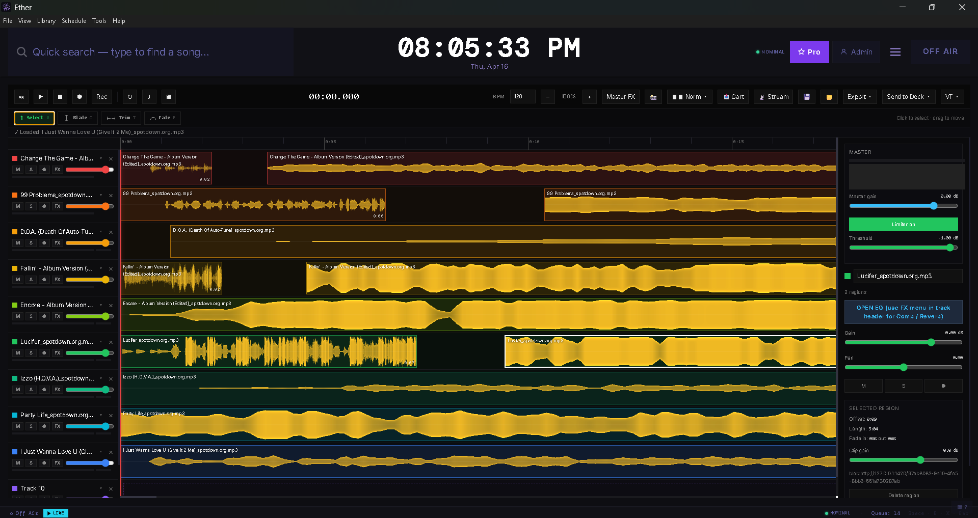Click the OPEN EQ button for Lucifer track
The image size is (978, 518).
tap(903, 312)
